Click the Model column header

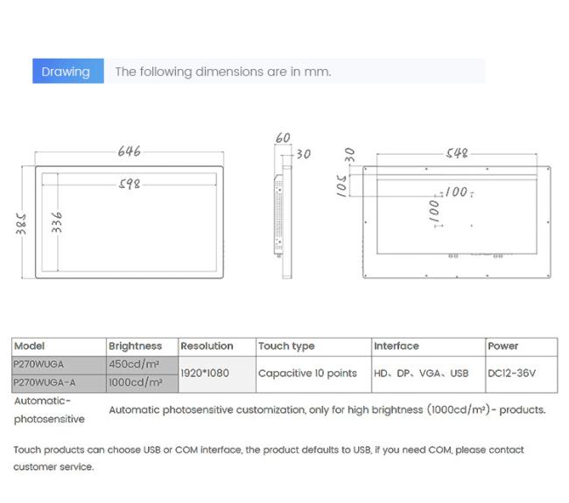[30, 346]
